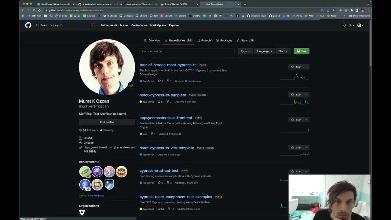Open the fork count for appsyncmasterclass-frontend
The height and width of the screenshot is (220, 391).
[153, 134]
